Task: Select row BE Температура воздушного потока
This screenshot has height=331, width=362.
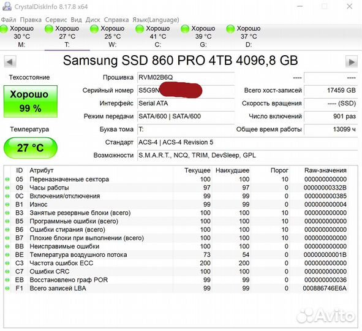Action: [176, 255]
